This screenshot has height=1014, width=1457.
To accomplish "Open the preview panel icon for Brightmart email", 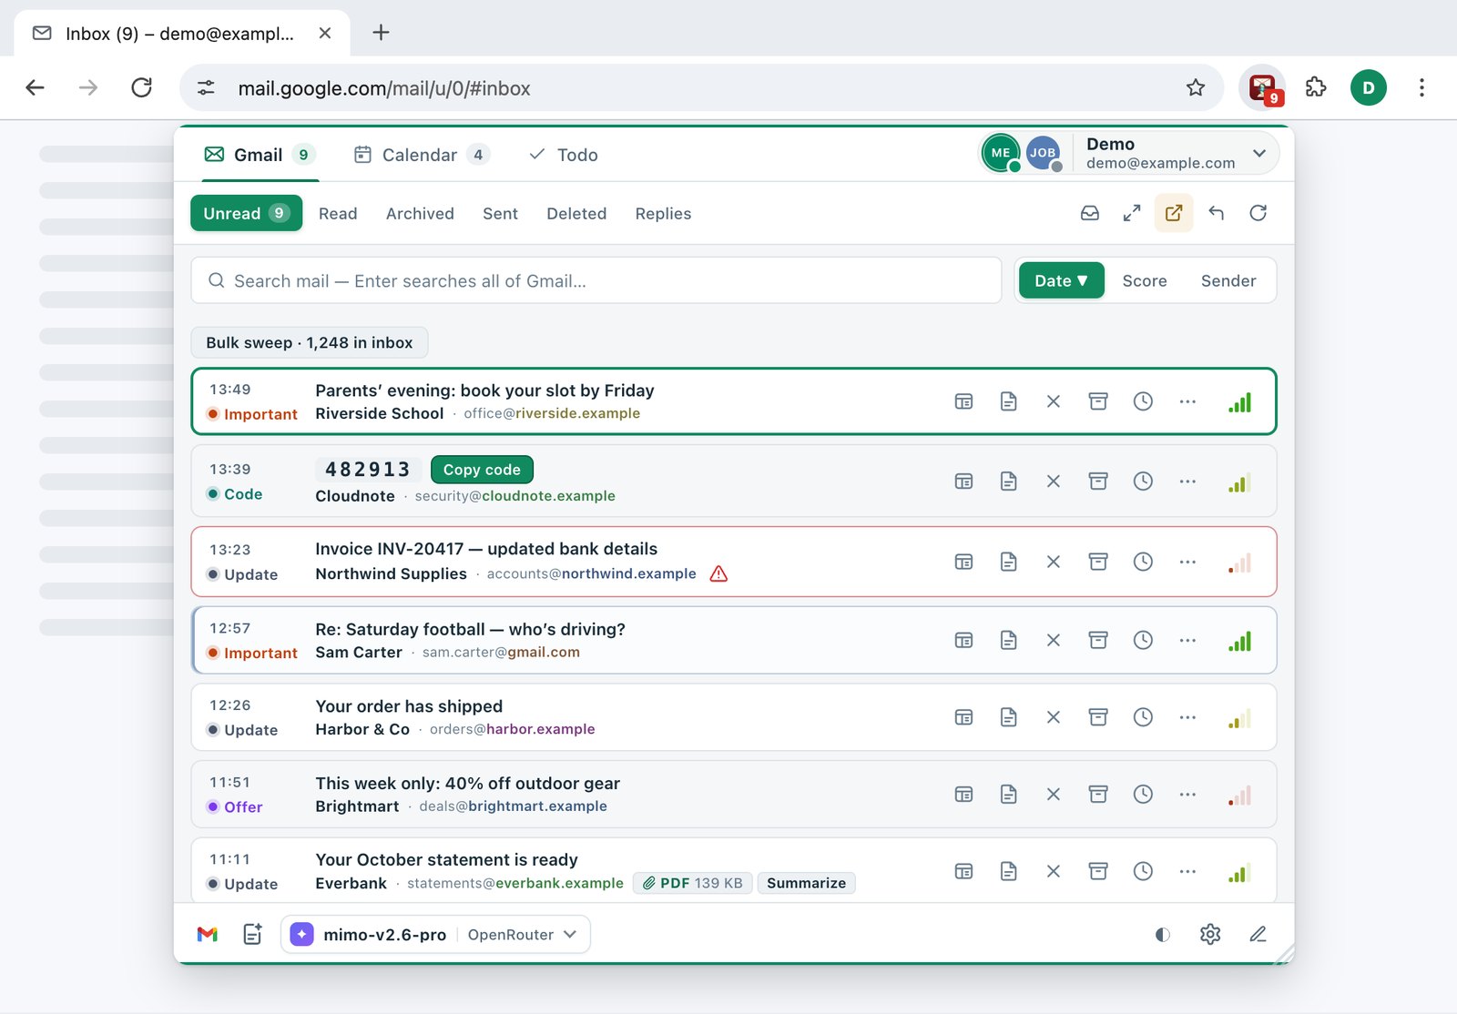I will pyautogui.click(x=963, y=795).
